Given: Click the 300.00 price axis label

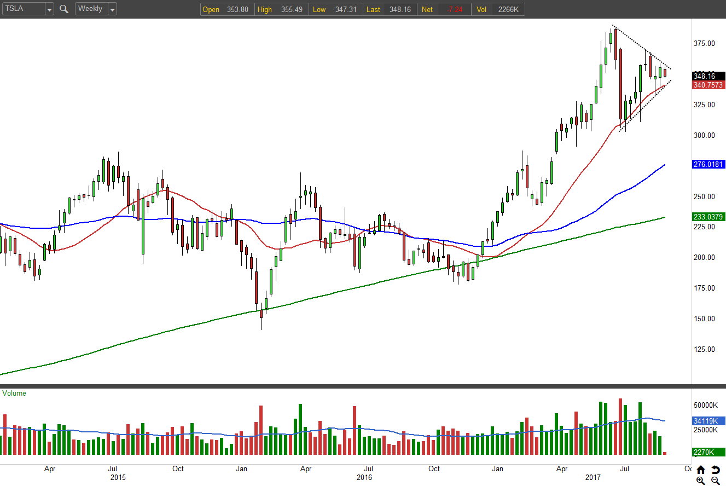Looking at the screenshot, I should 705,135.
